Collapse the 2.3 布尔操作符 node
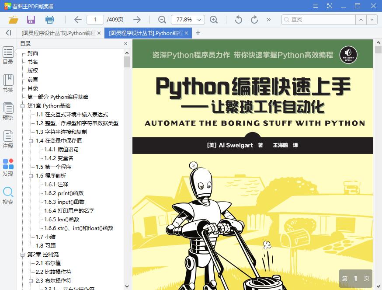This screenshot has height=290, width=382. tap(31, 281)
